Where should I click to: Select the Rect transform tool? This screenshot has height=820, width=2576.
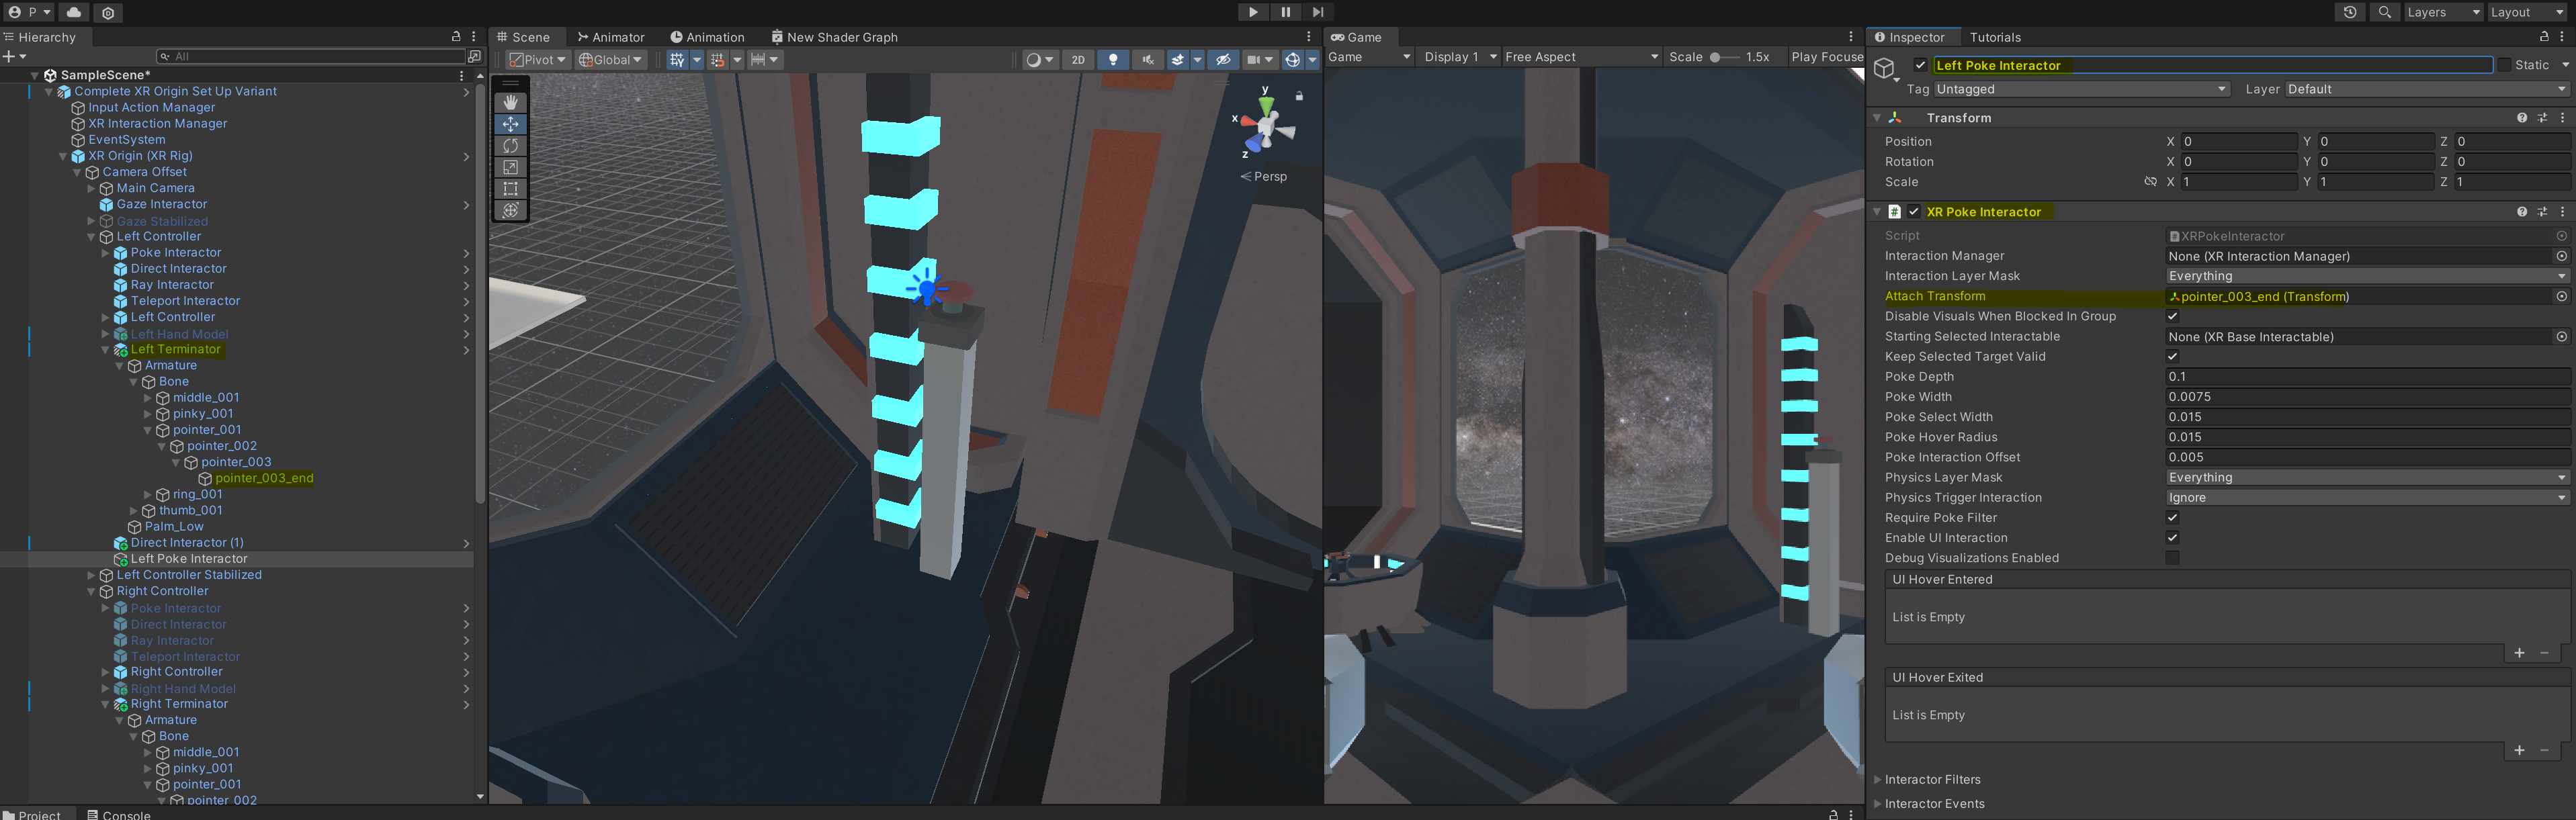point(510,188)
